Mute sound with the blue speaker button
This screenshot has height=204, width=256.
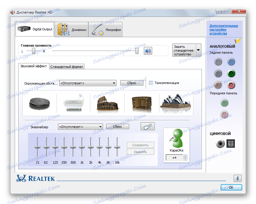(148, 51)
